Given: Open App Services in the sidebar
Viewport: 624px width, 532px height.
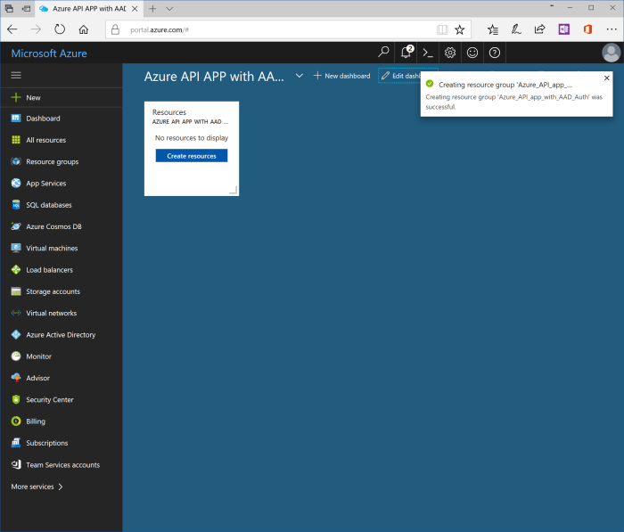Looking at the screenshot, I should point(62,183).
